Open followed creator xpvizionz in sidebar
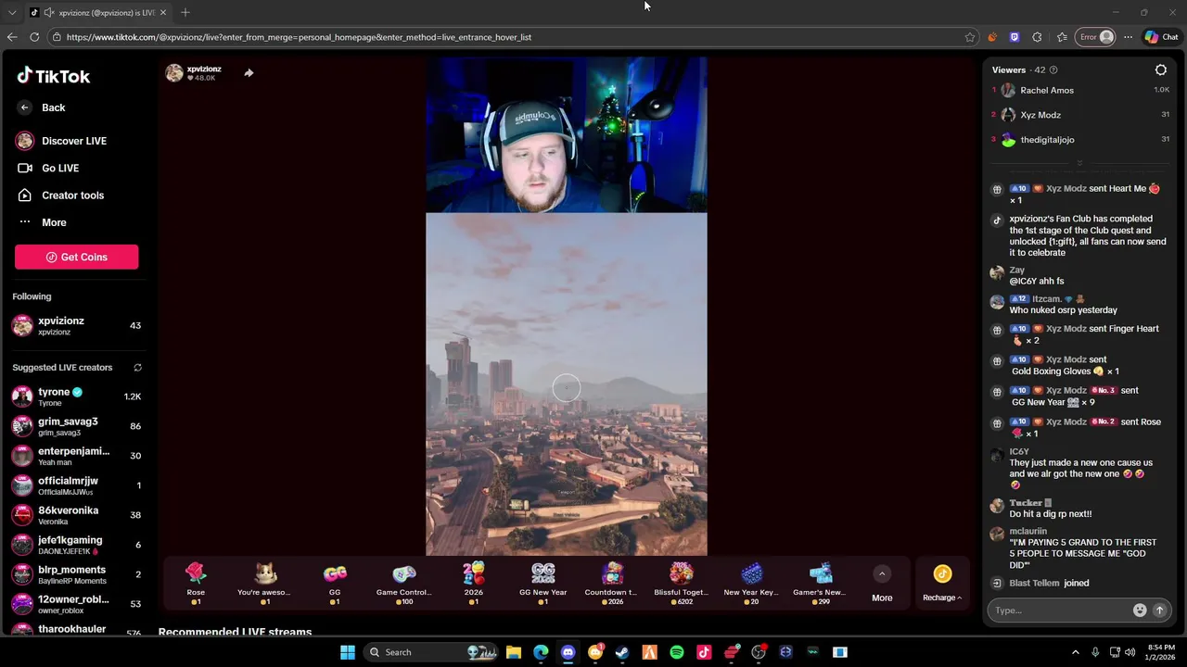 [x=76, y=325]
